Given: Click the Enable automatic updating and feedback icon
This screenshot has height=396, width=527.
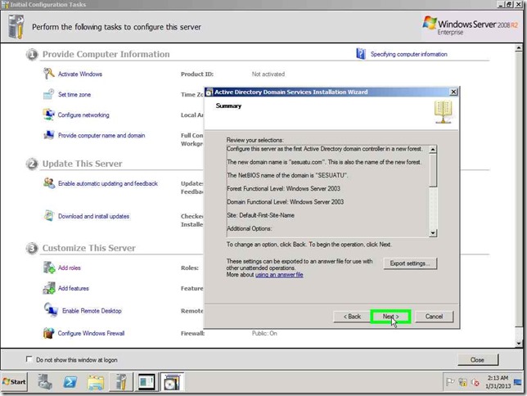Looking at the screenshot, I should coord(49,183).
